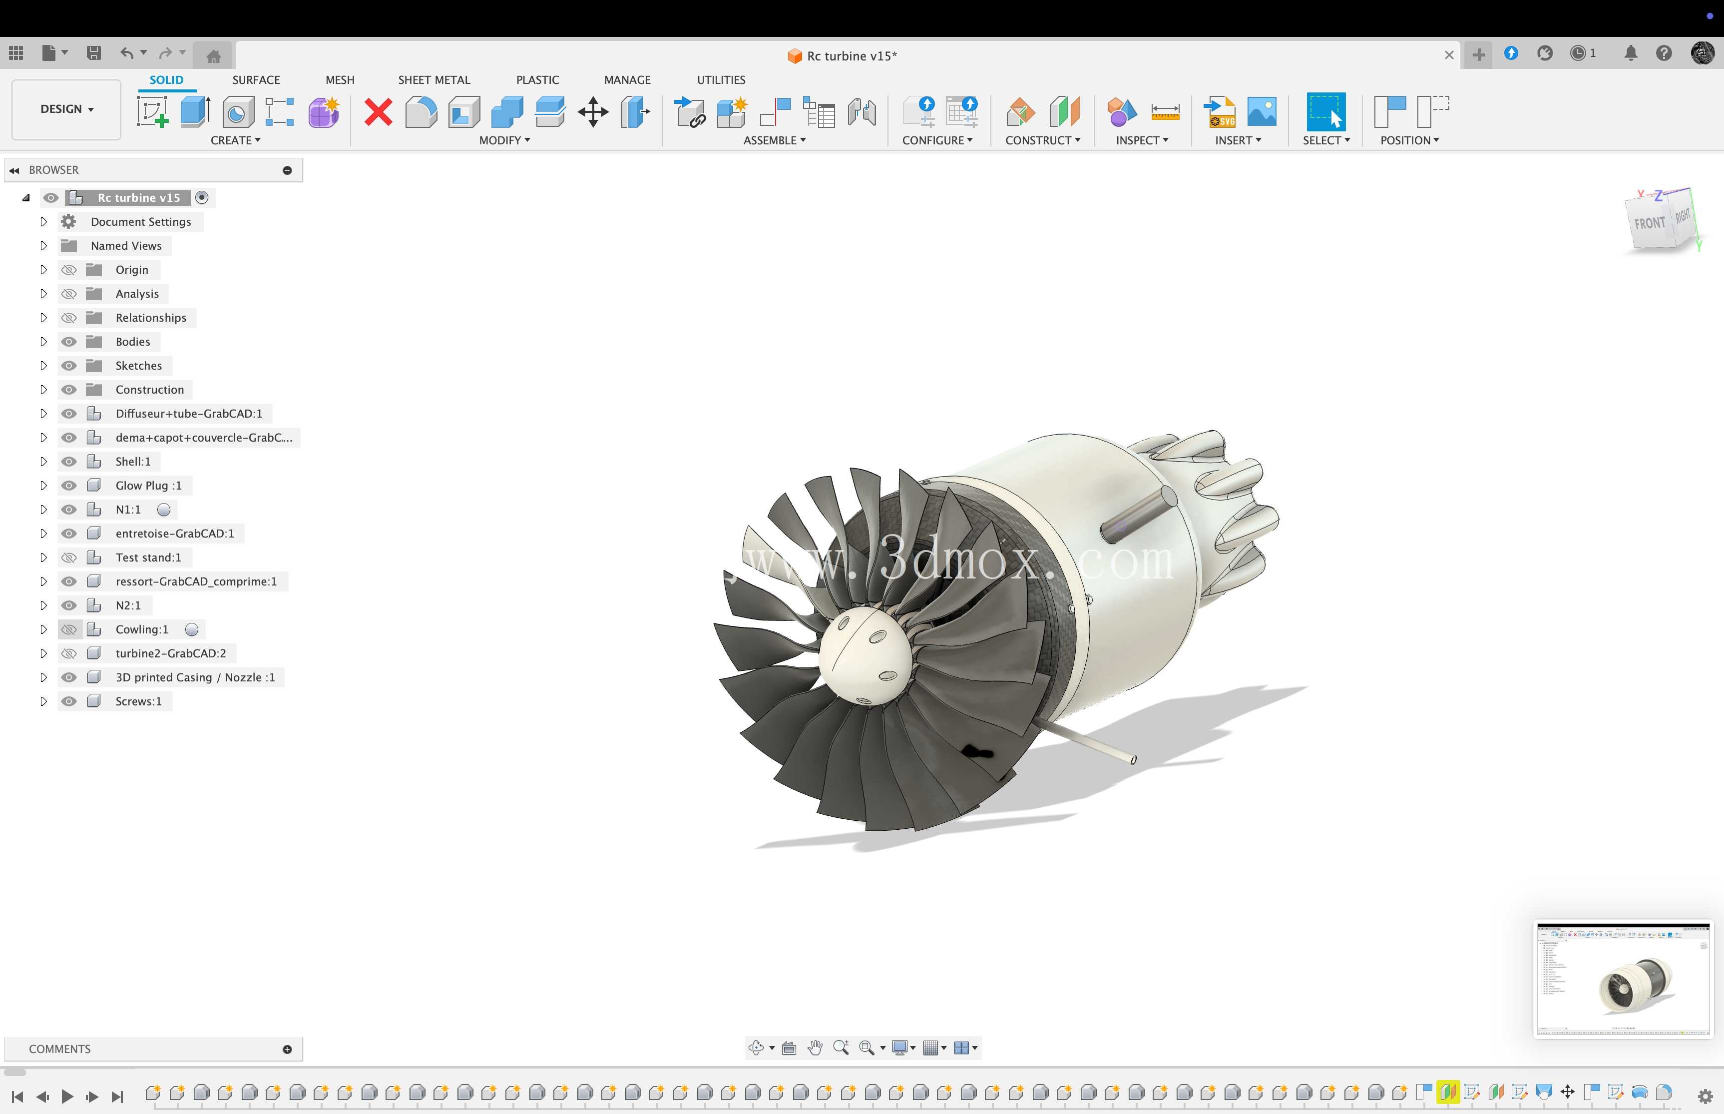1724x1114 pixels.
Task: Select the Insert Canvas image icon
Action: coord(1262,112)
